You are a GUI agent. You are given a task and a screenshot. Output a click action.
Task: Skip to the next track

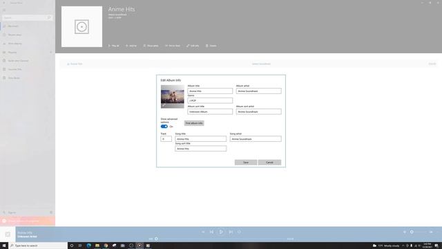pyautogui.click(x=231, y=232)
